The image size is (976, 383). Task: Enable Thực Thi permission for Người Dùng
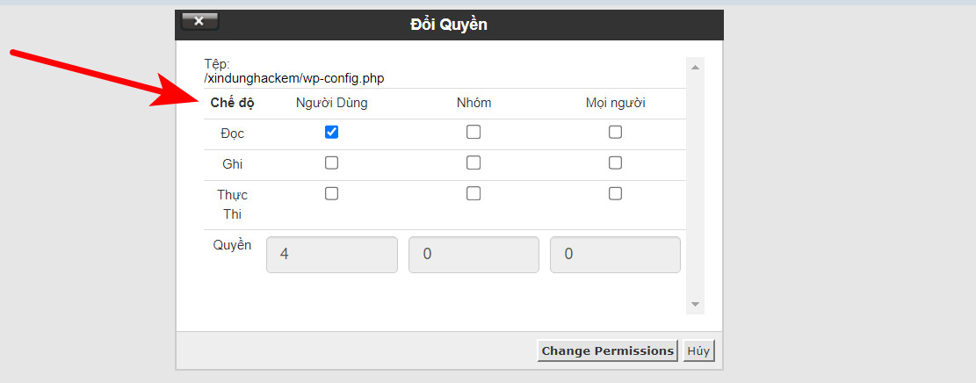pyautogui.click(x=331, y=194)
